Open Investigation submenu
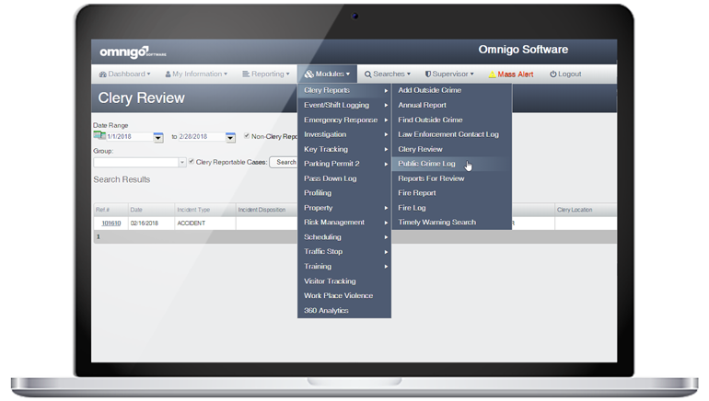 [x=344, y=134]
